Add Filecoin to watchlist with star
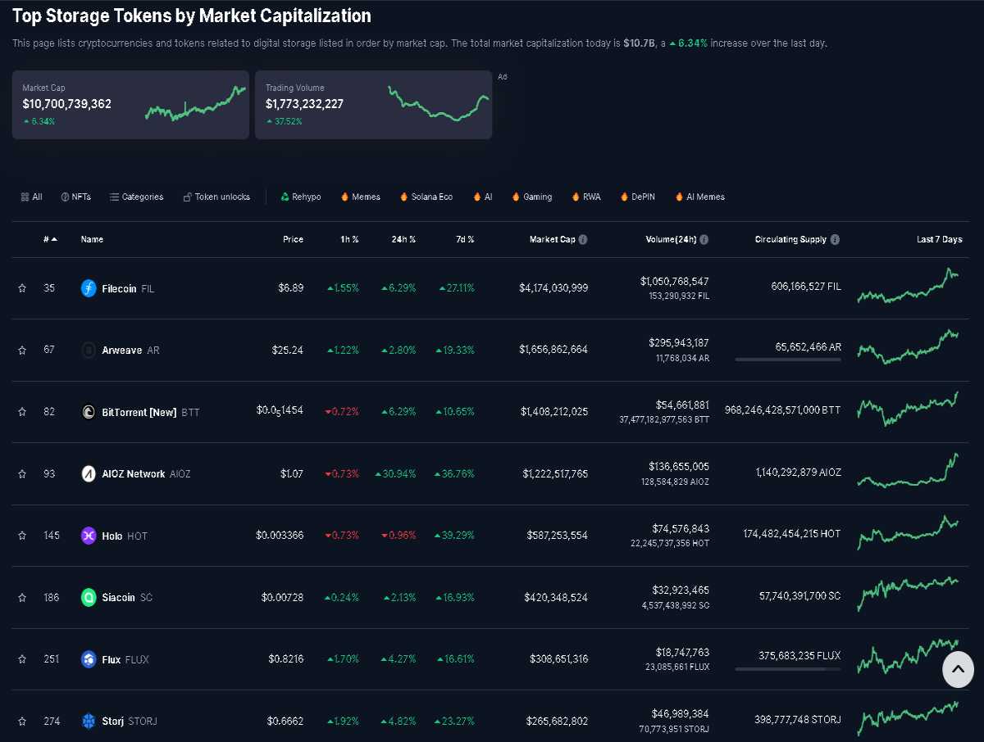984x742 pixels. click(22, 288)
